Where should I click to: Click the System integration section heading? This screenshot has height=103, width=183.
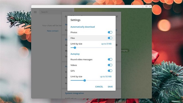tap(74, 93)
